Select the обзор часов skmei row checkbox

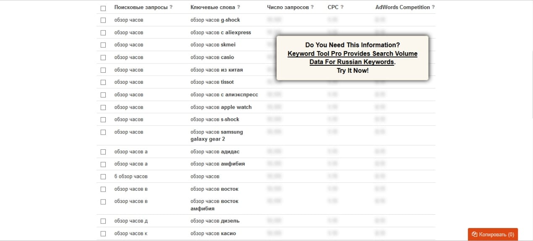(103, 45)
